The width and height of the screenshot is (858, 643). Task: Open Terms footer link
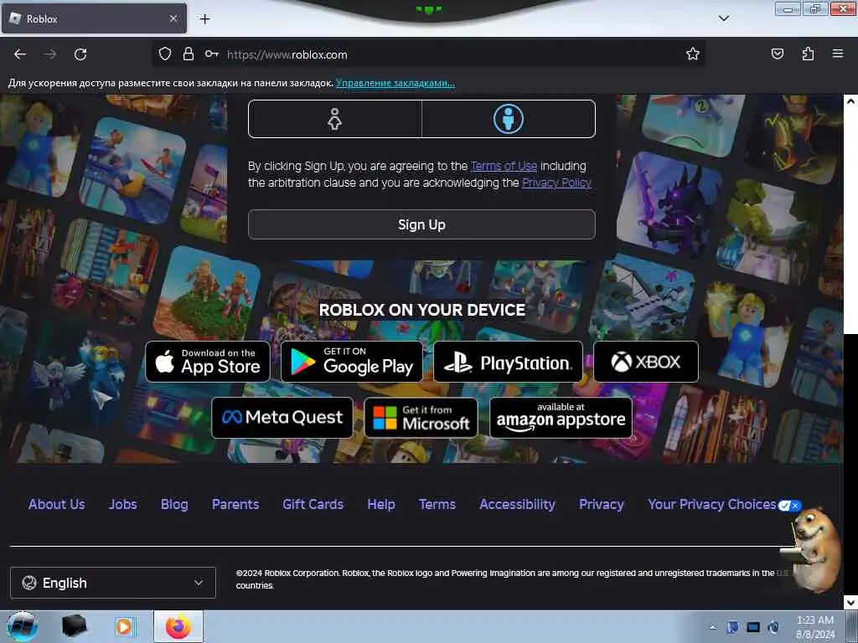437,504
